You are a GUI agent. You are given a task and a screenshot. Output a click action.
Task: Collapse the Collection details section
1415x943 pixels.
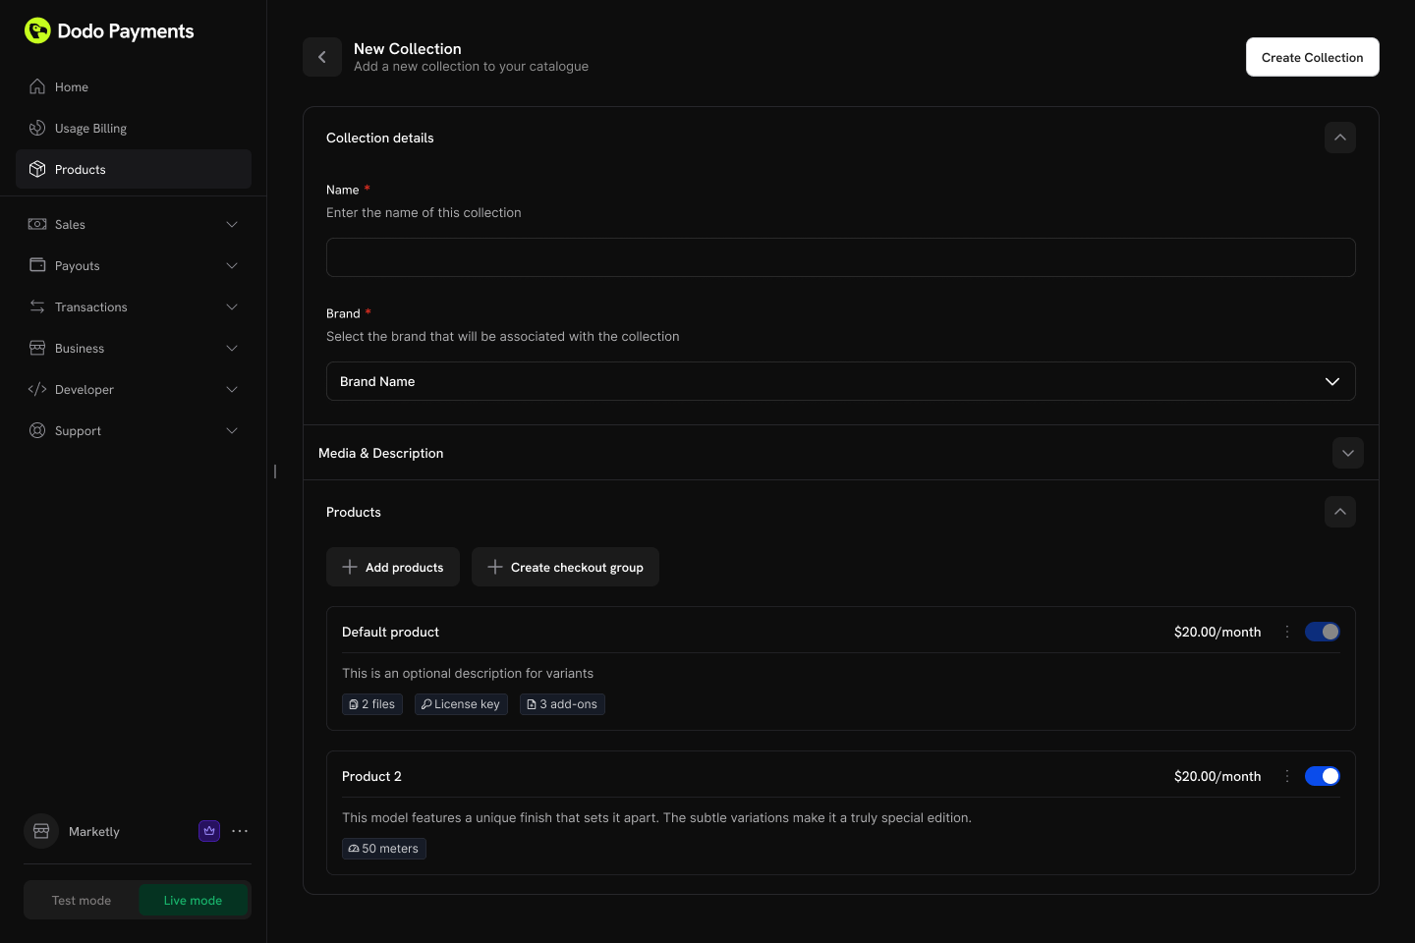coord(1340,138)
